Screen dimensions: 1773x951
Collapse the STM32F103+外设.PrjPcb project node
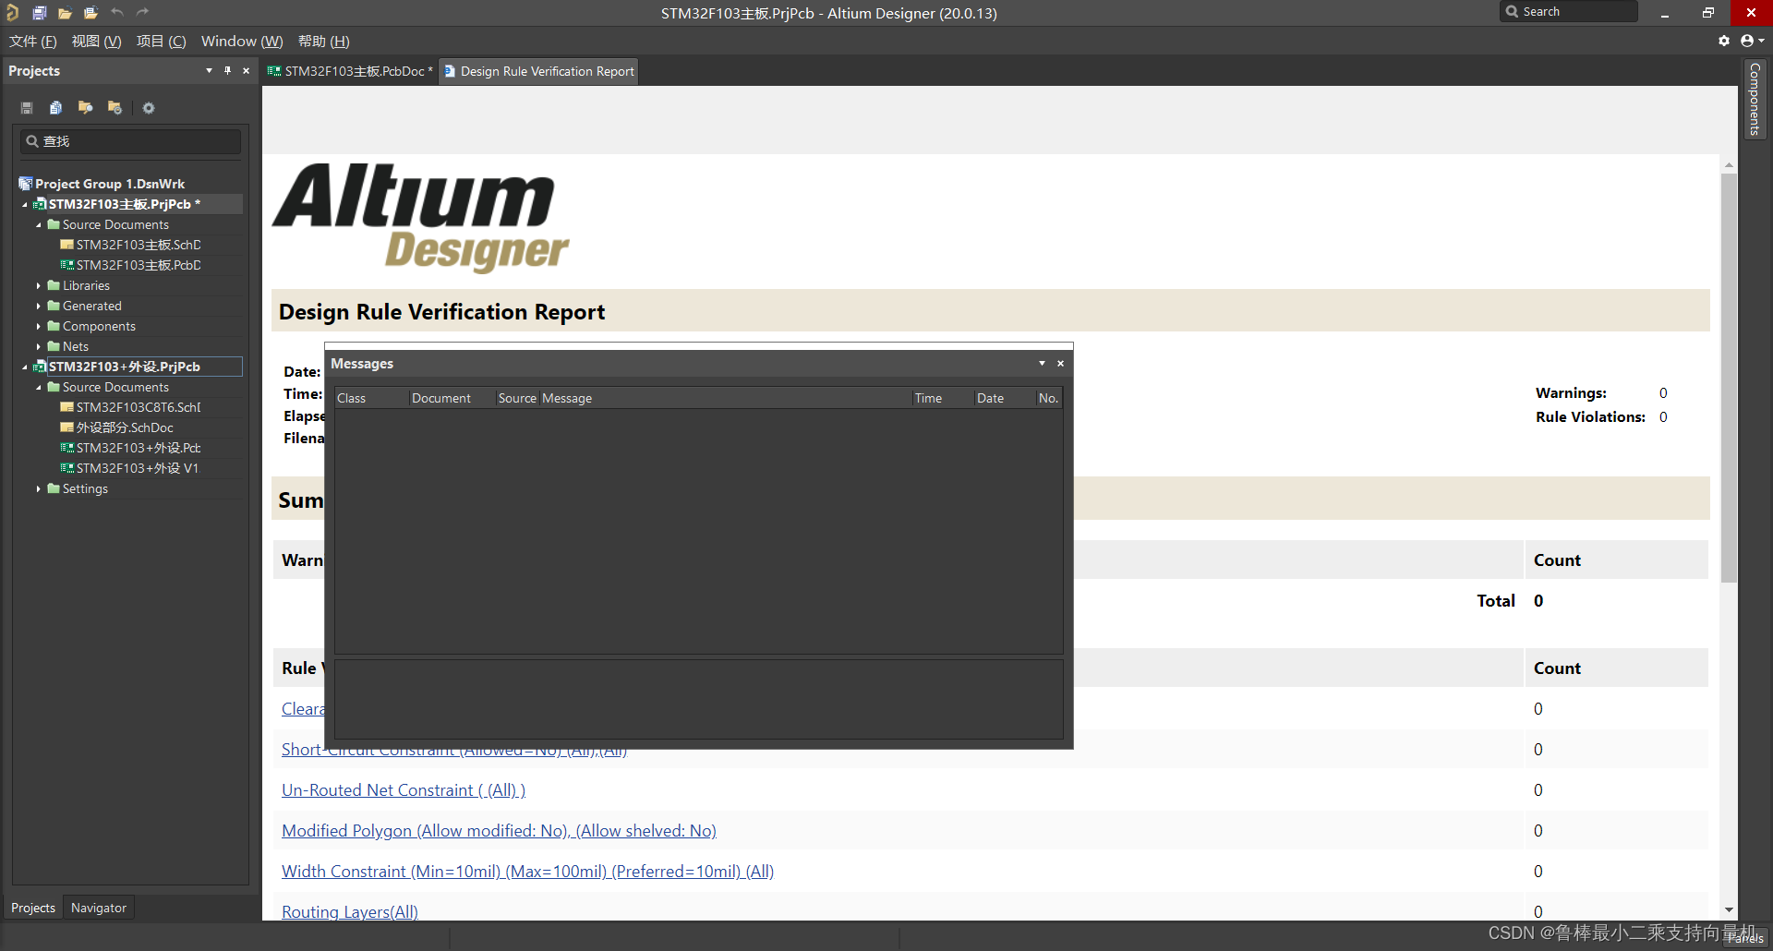[25, 367]
